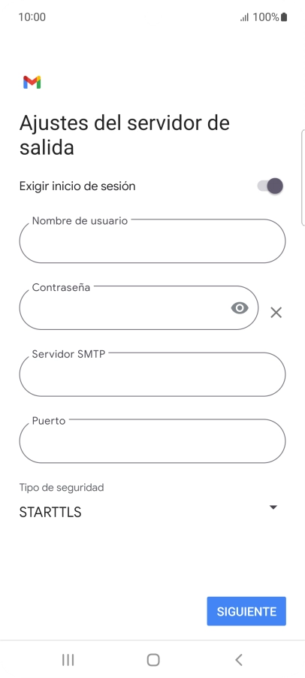
Task: Open the STARTTLS security type selector
Action: pos(148,512)
